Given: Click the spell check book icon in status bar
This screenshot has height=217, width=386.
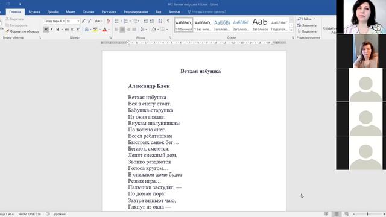Looking at the screenshot, I should [48, 214].
